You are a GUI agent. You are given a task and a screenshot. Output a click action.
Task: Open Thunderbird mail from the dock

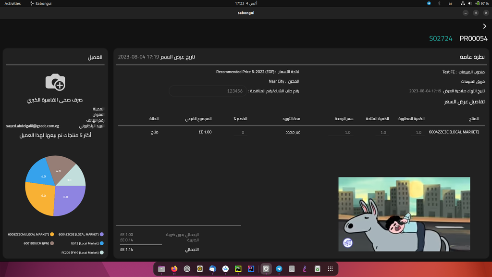pyautogui.click(x=212, y=269)
